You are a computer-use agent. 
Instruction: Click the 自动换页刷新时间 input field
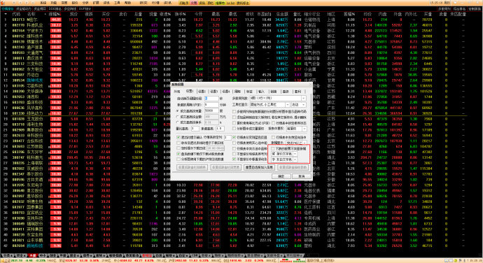(211, 98)
